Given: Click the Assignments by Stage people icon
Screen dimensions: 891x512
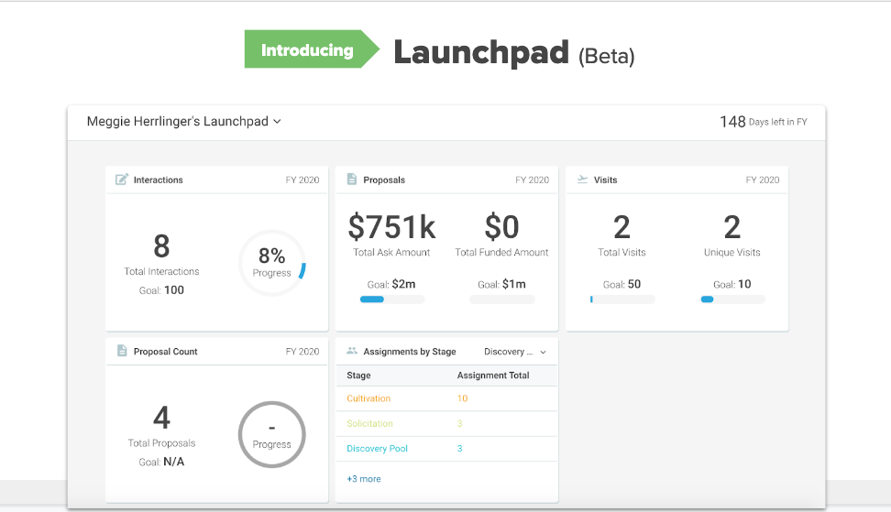Looking at the screenshot, I should [x=352, y=351].
